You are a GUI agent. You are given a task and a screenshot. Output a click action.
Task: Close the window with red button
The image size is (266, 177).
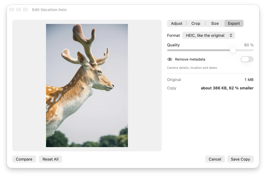tap(12, 10)
